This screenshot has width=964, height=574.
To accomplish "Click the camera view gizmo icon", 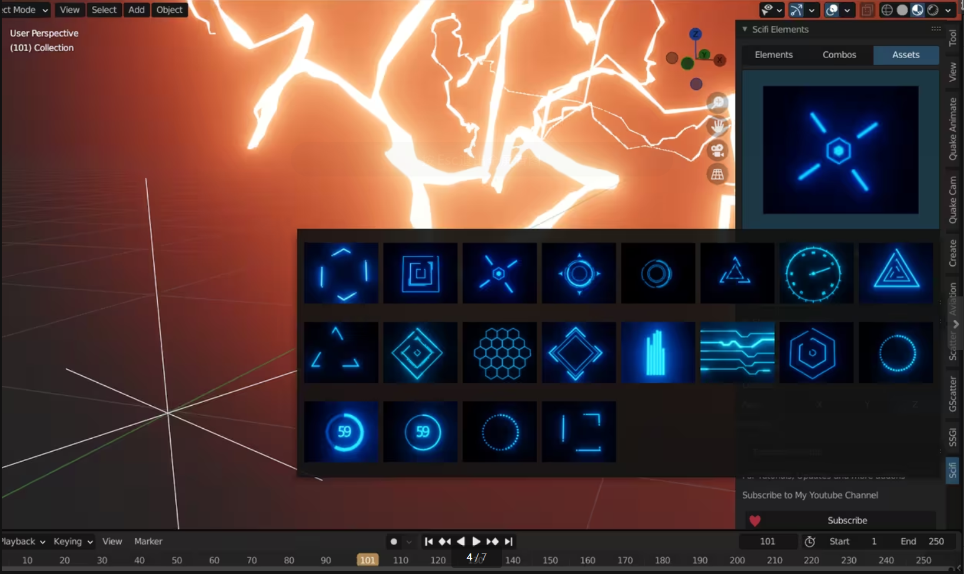I will [x=717, y=151].
